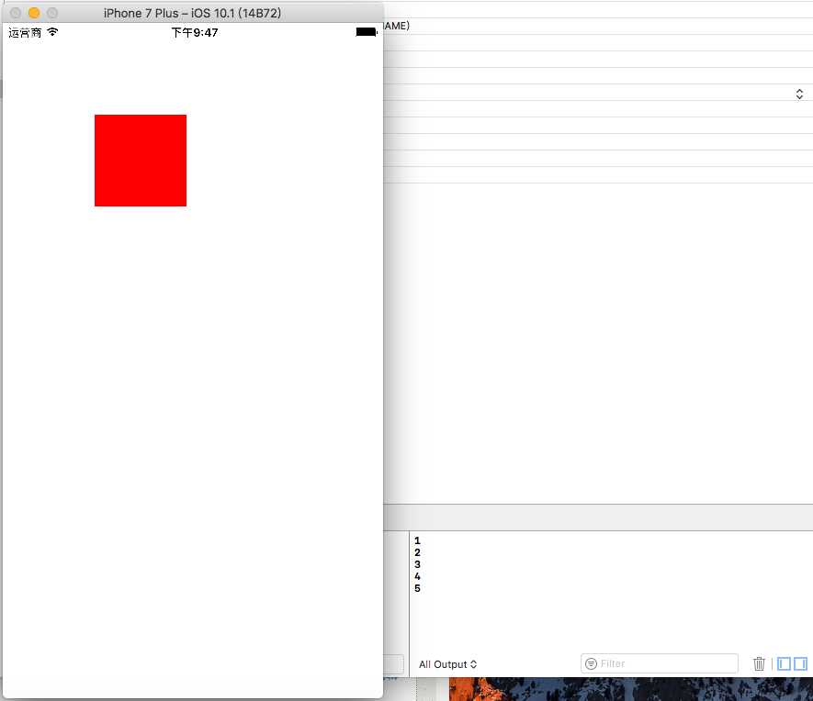Toggle the right console pane icon
This screenshot has width=813, height=701.
click(x=800, y=663)
